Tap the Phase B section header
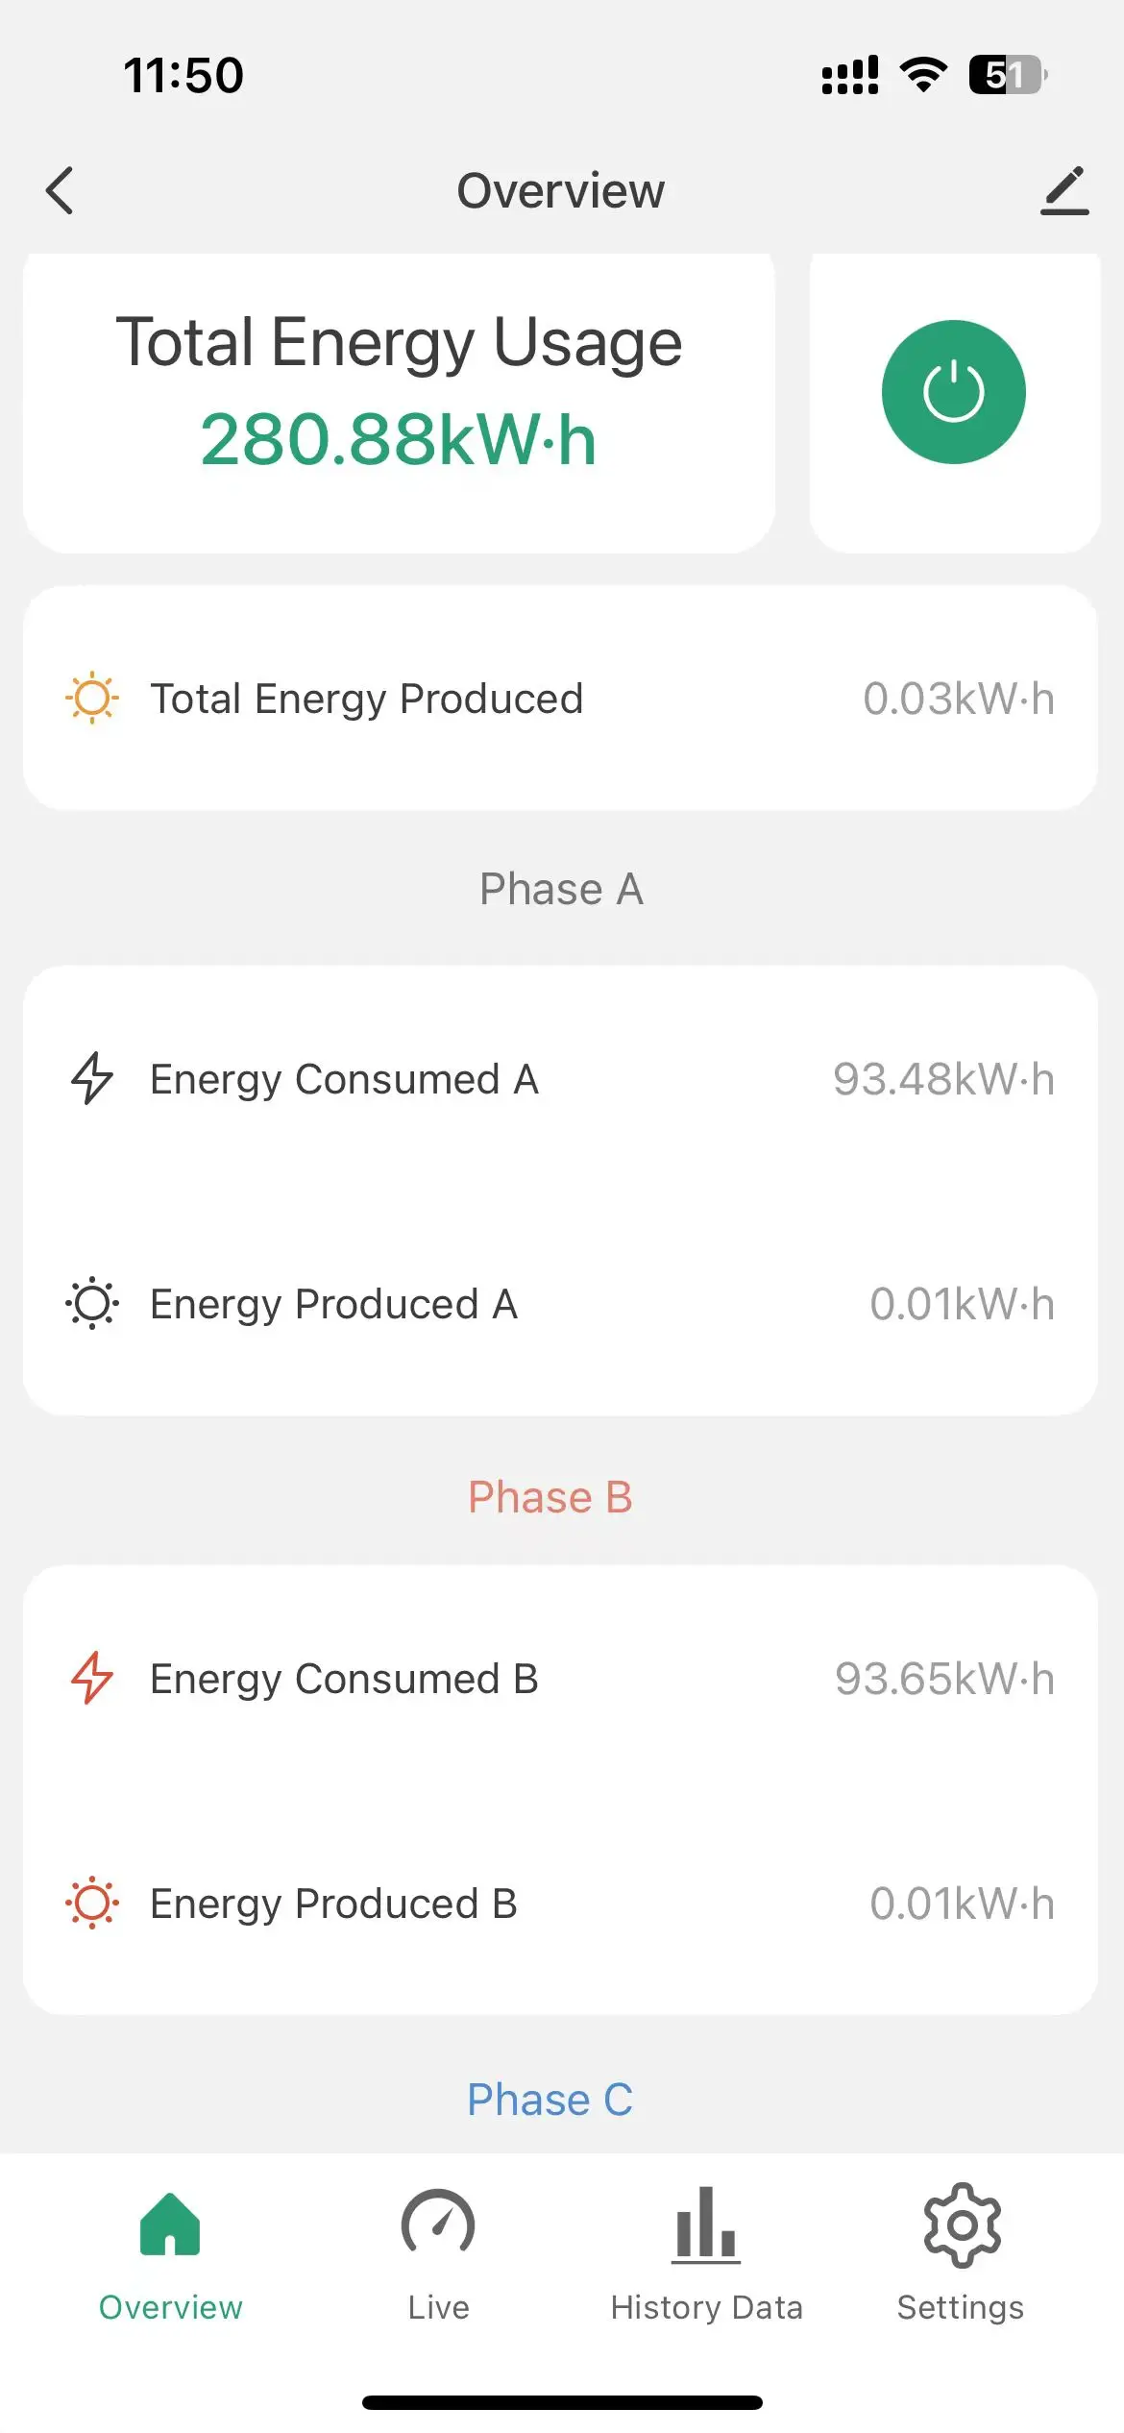The height and width of the screenshot is (2433, 1124). pos(550,1497)
